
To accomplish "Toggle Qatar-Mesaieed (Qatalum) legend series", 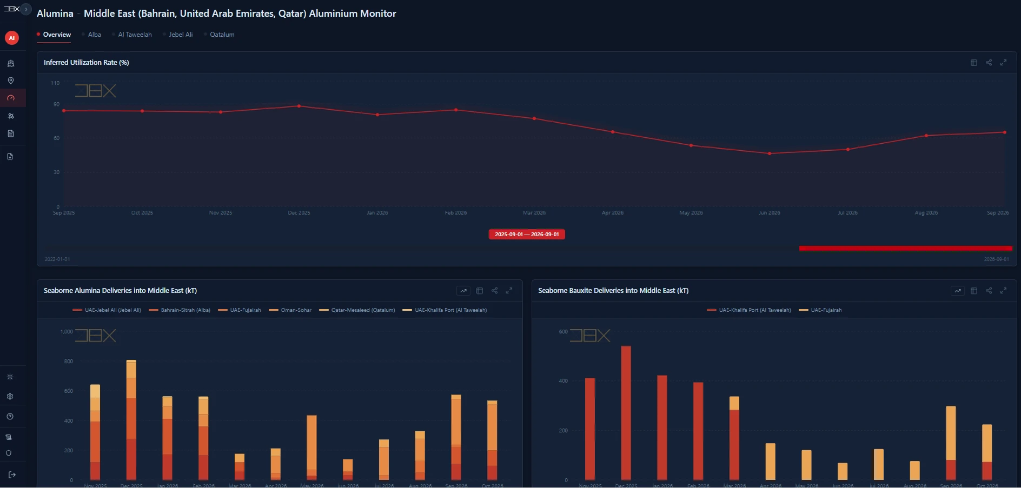I will click(357, 310).
